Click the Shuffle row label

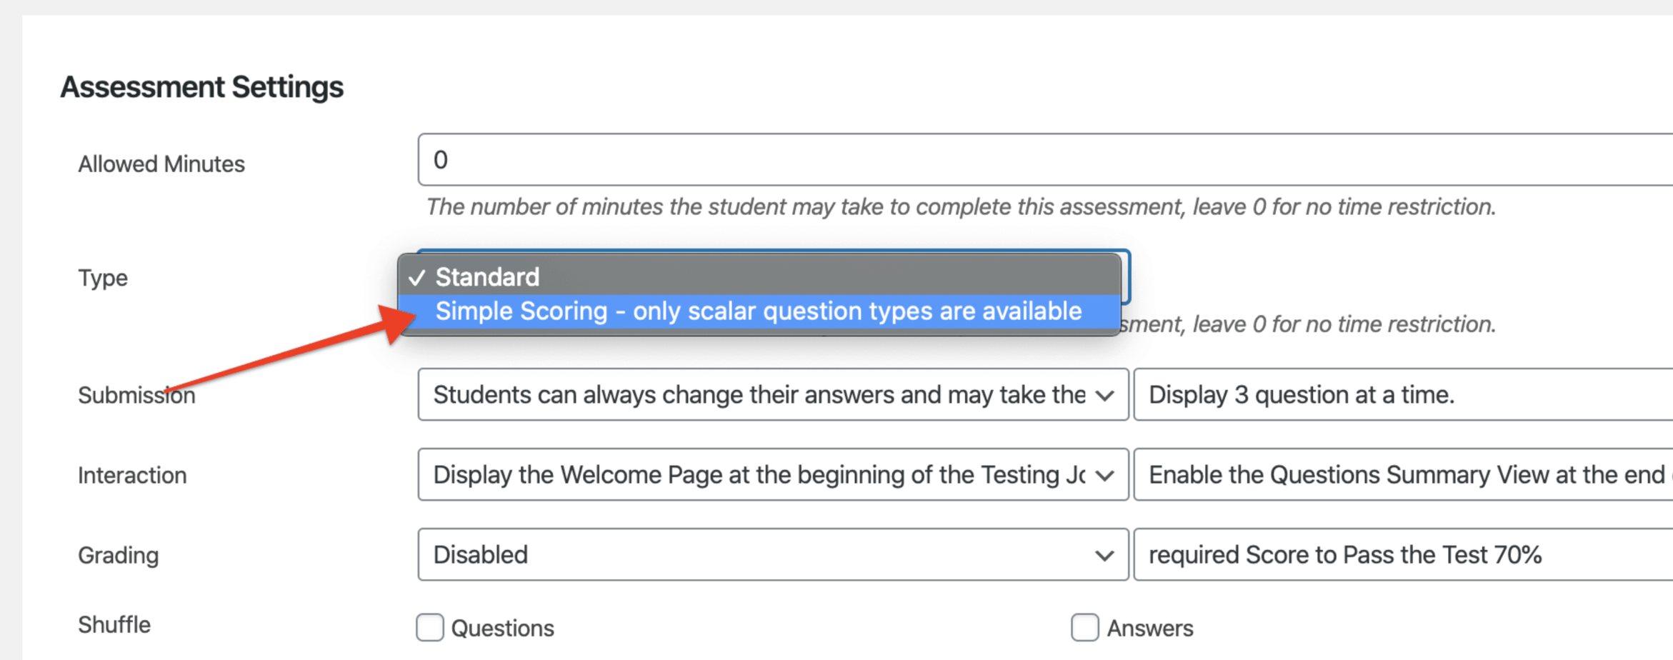pos(114,624)
